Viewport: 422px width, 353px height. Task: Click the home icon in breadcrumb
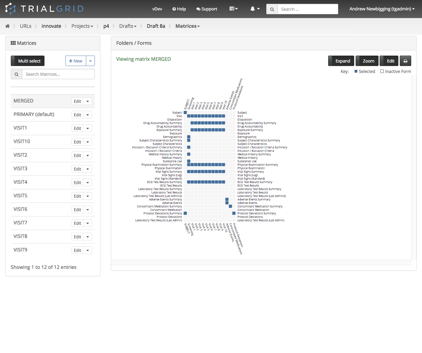point(7,26)
